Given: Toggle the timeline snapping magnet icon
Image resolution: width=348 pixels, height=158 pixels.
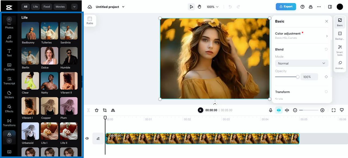Looking at the screenshot, I should (x=279, y=110).
